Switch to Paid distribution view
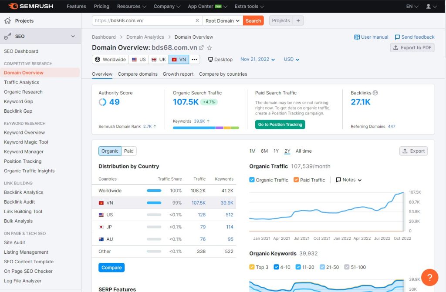This screenshot has height=292, width=446. [x=128, y=151]
